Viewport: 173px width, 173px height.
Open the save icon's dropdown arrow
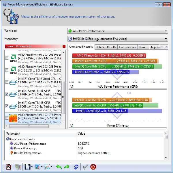click(x=32, y=167)
